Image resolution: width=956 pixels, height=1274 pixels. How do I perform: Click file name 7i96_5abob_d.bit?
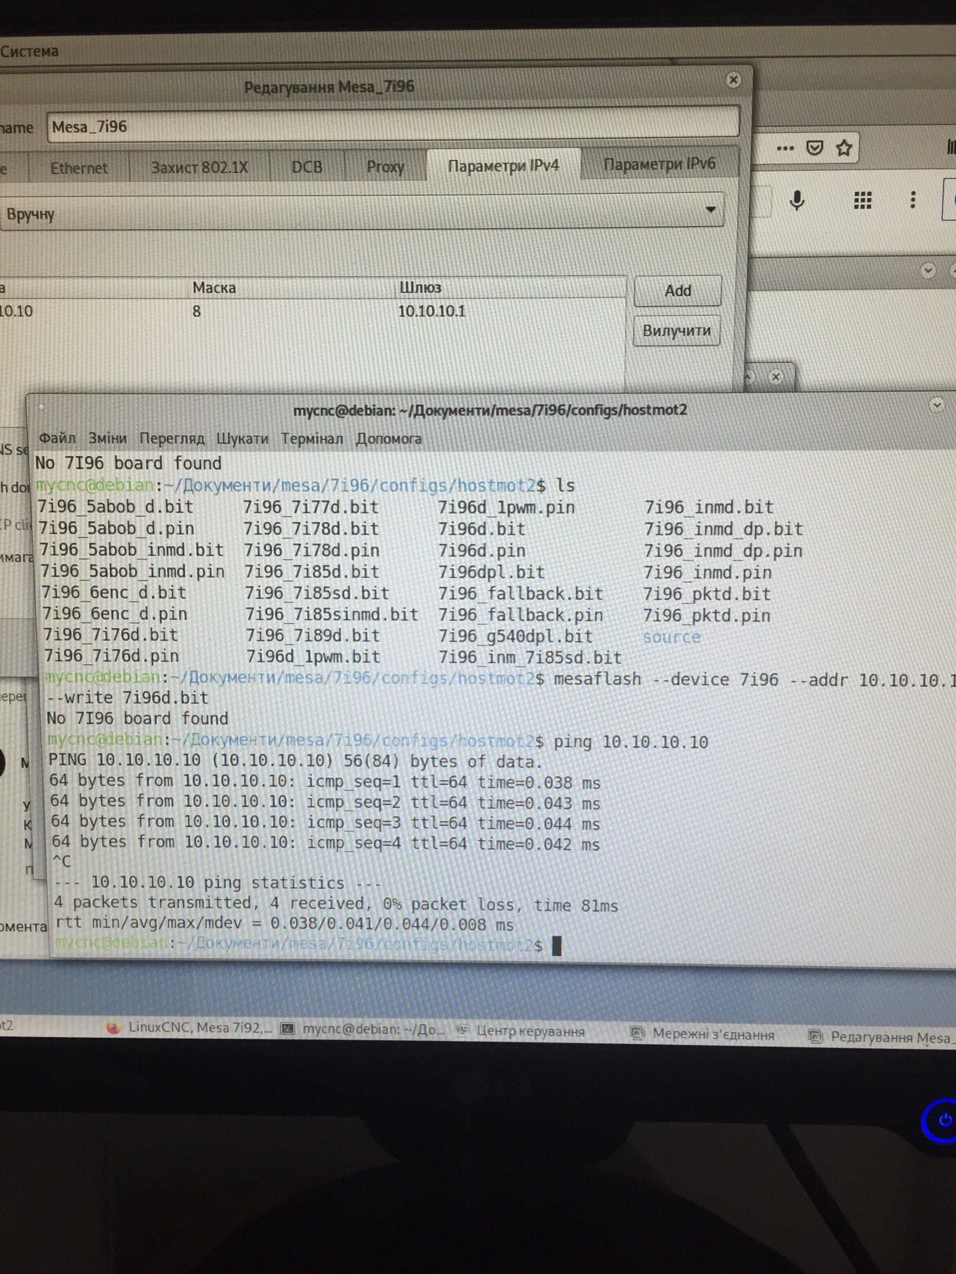116,506
